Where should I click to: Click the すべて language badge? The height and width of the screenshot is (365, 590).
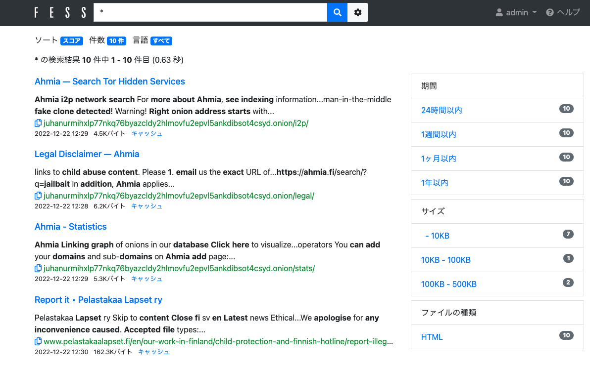(161, 41)
